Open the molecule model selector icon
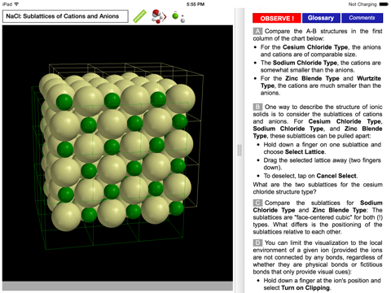This screenshot has height=293, width=391. [159, 16]
